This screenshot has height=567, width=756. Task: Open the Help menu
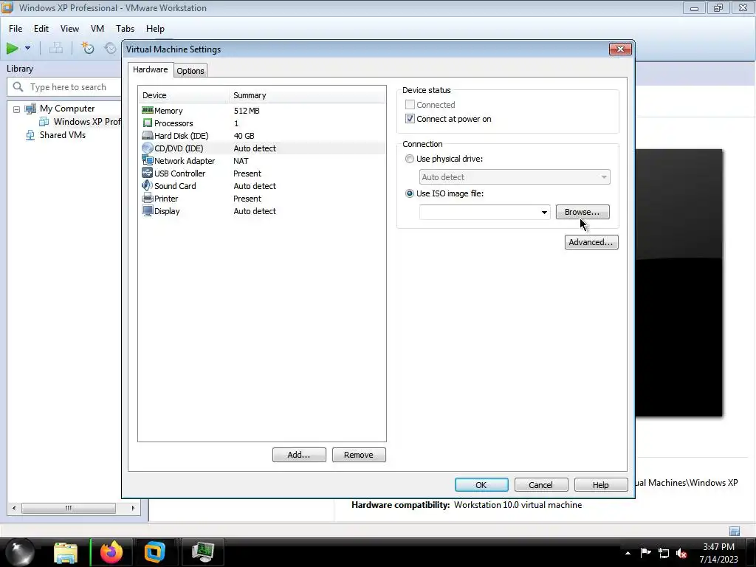pos(155,29)
